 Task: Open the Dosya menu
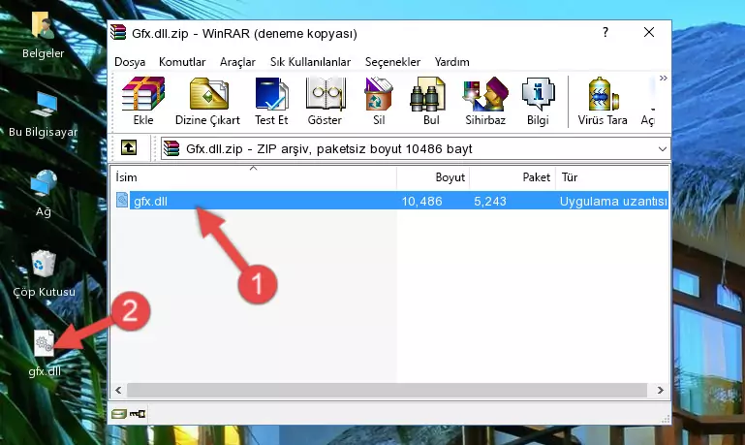tap(130, 62)
